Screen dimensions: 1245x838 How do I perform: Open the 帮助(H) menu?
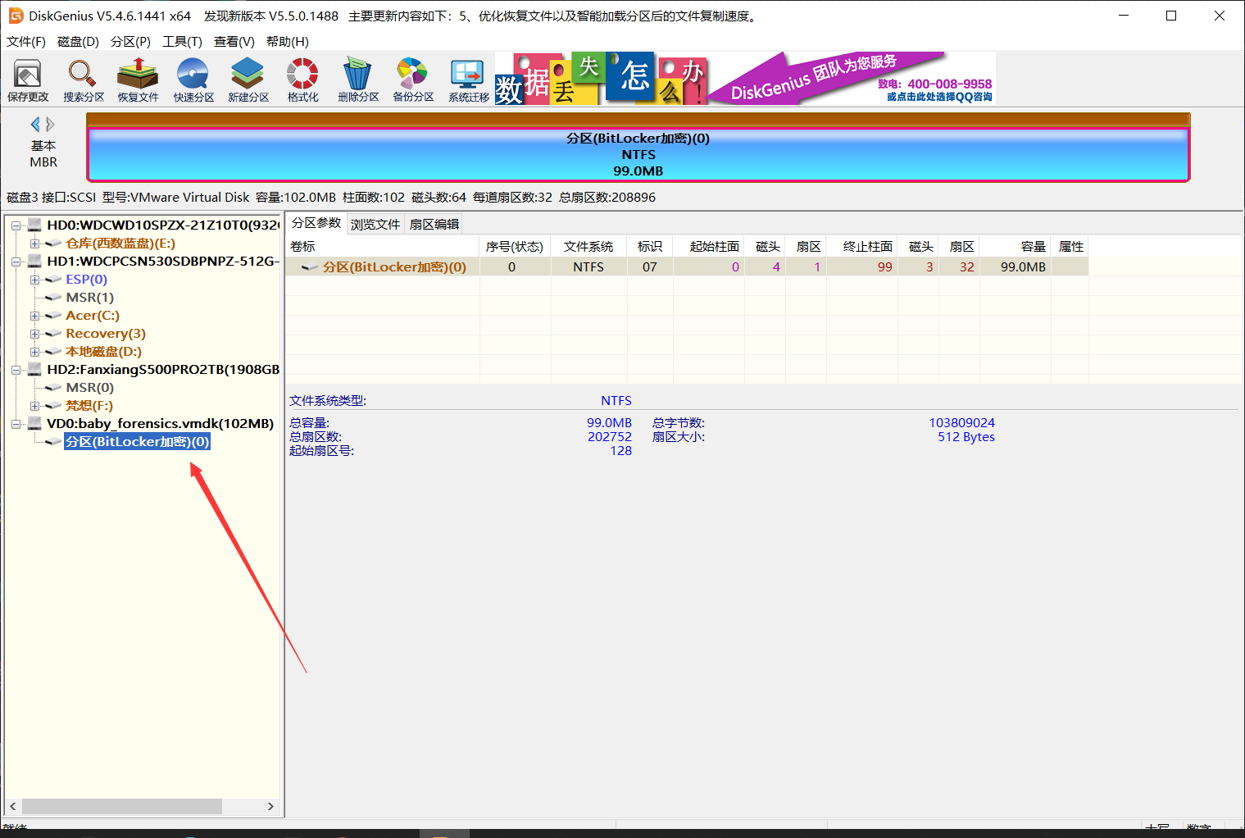[287, 41]
